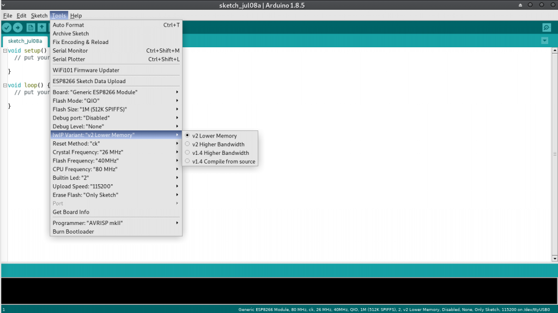Select v2 Higher Bandwidth radio option

(220, 144)
